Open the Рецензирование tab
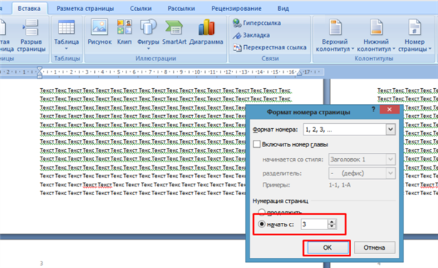Screen dimensions: 438x268 [237, 8]
